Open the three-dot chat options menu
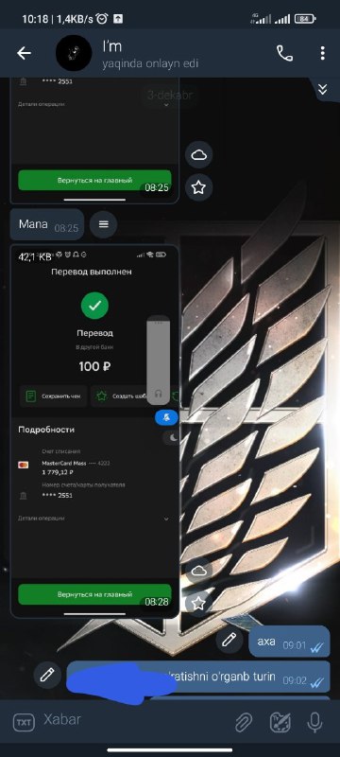 coord(322,54)
